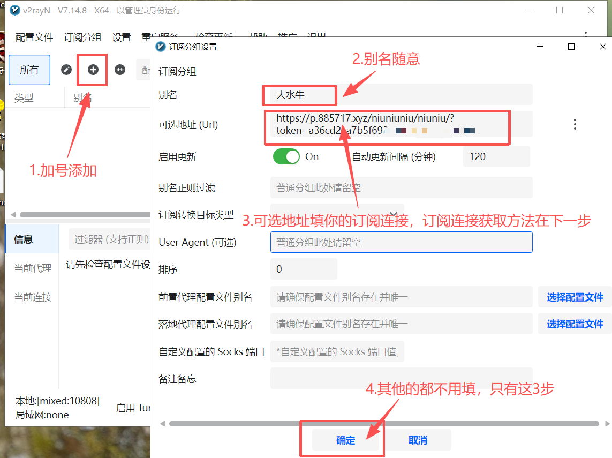Click the 排序 number field
The height and width of the screenshot is (458, 612).
click(304, 269)
